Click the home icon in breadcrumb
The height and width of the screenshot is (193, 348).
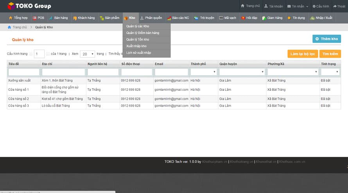point(9,27)
